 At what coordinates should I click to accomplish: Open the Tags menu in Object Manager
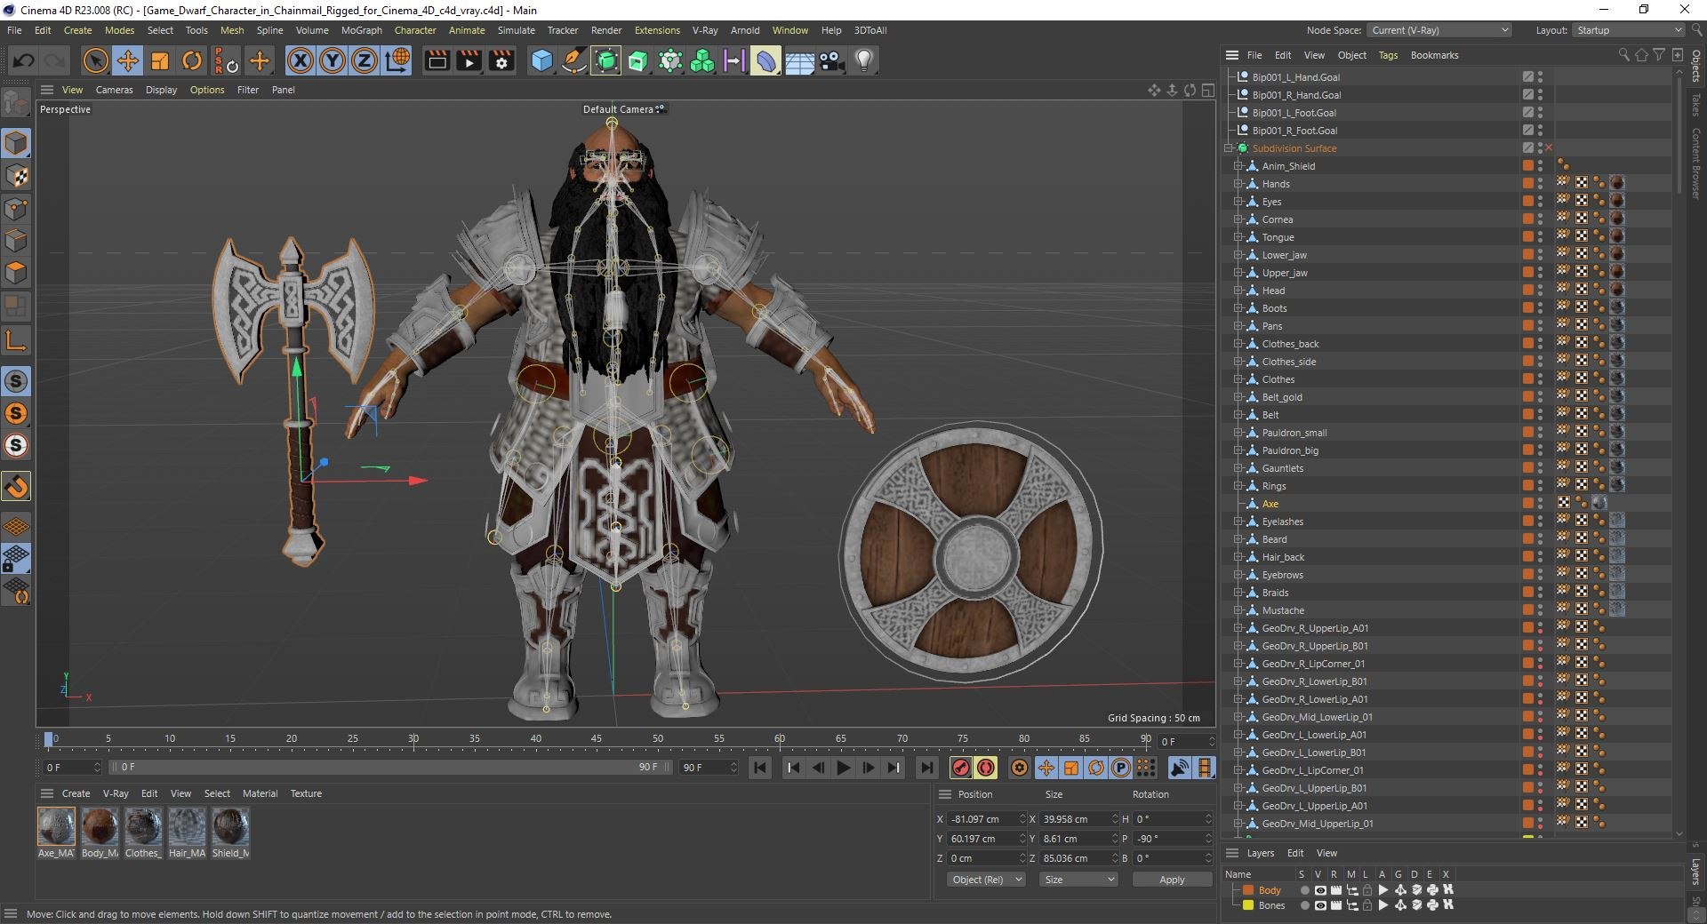pos(1388,55)
